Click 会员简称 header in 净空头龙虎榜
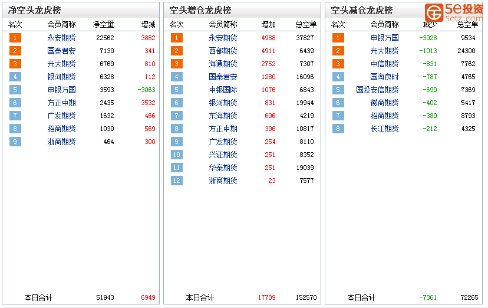 click(61, 24)
